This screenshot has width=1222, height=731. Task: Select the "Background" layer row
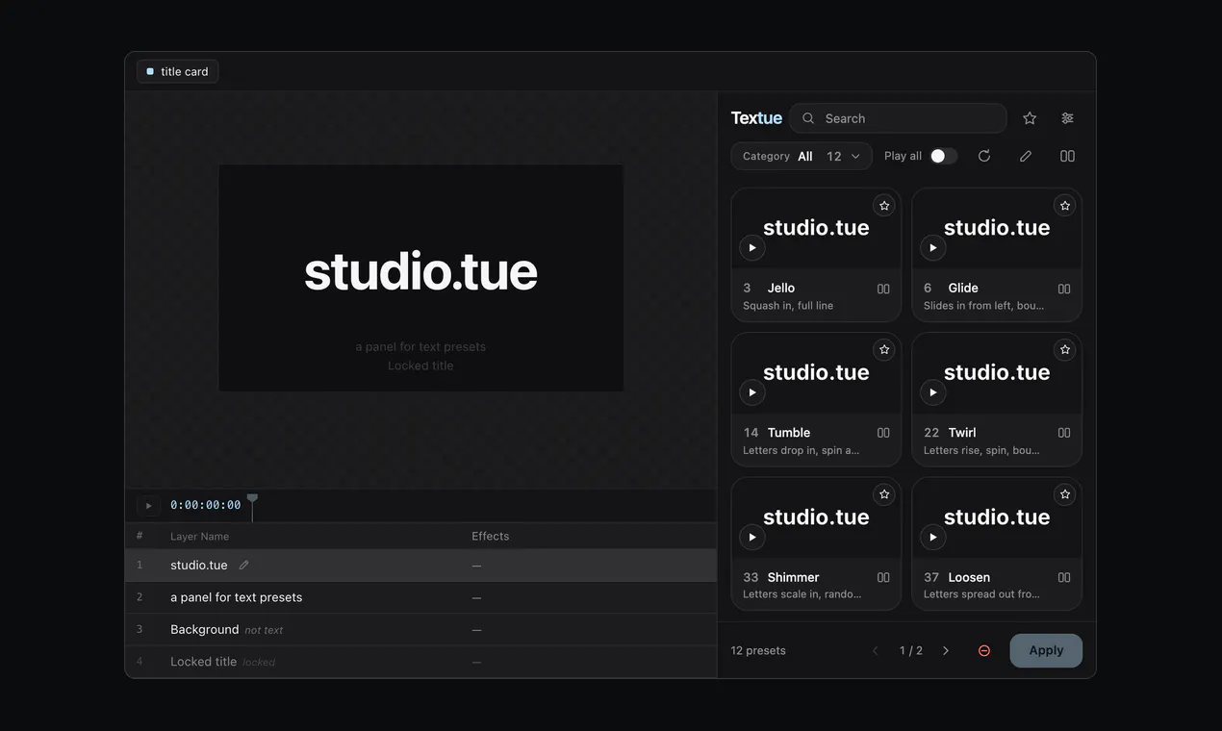(x=420, y=629)
